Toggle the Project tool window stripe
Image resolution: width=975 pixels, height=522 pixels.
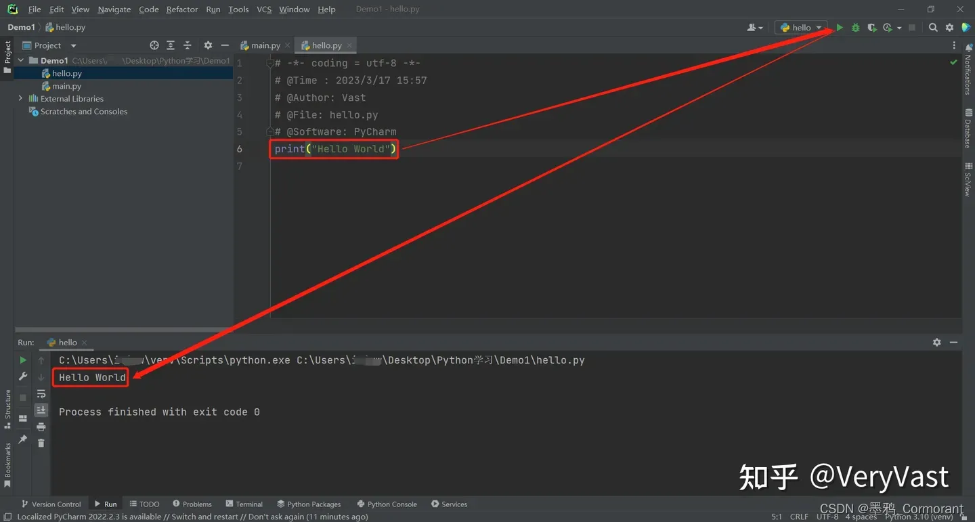(7, 58)
